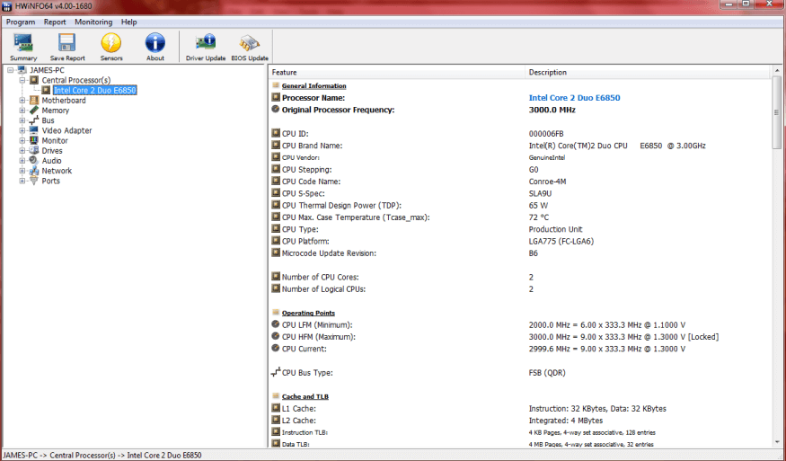Expand the Drives node
The height and width of the screenshot is (461, 786).
click(22, 150)
